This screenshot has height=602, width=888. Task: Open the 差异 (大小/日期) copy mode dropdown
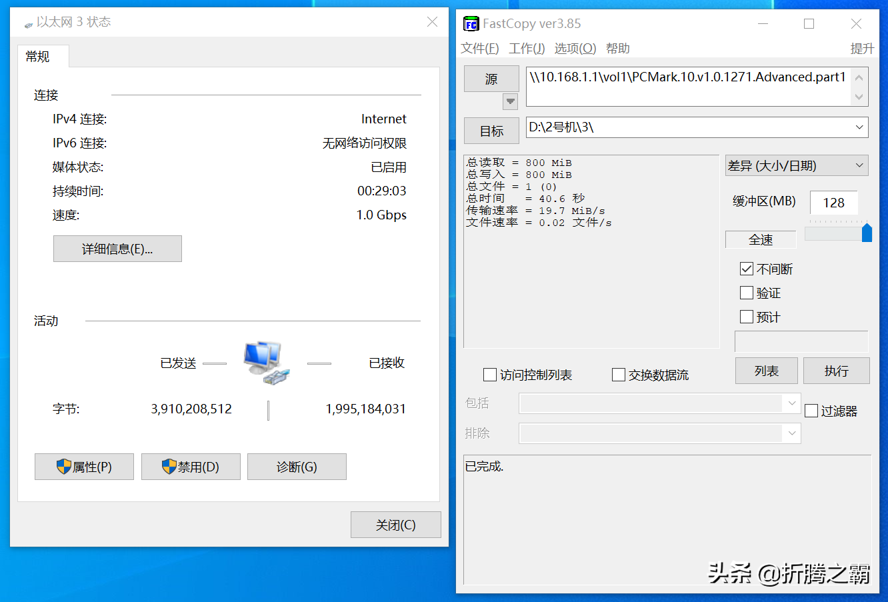(797, 165)
